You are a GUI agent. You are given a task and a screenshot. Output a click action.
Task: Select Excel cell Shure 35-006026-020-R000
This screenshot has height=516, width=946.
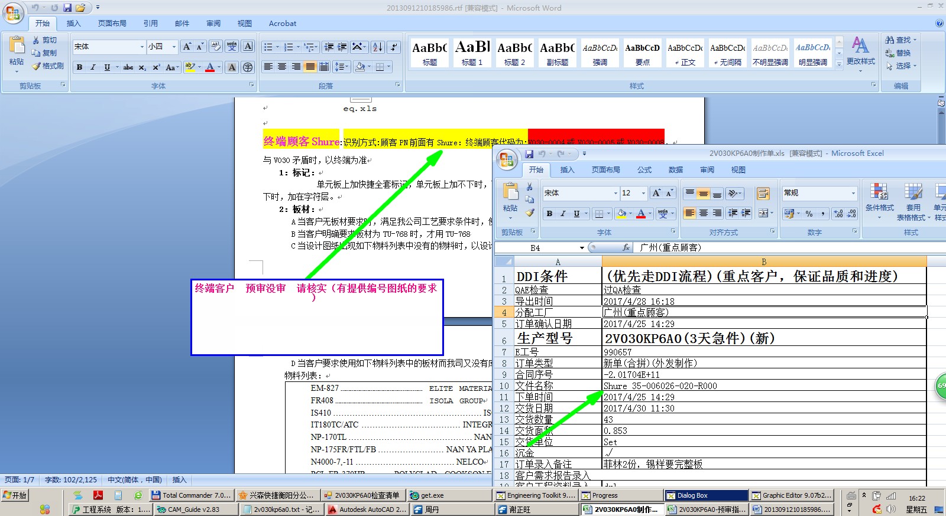pos(764,386)
